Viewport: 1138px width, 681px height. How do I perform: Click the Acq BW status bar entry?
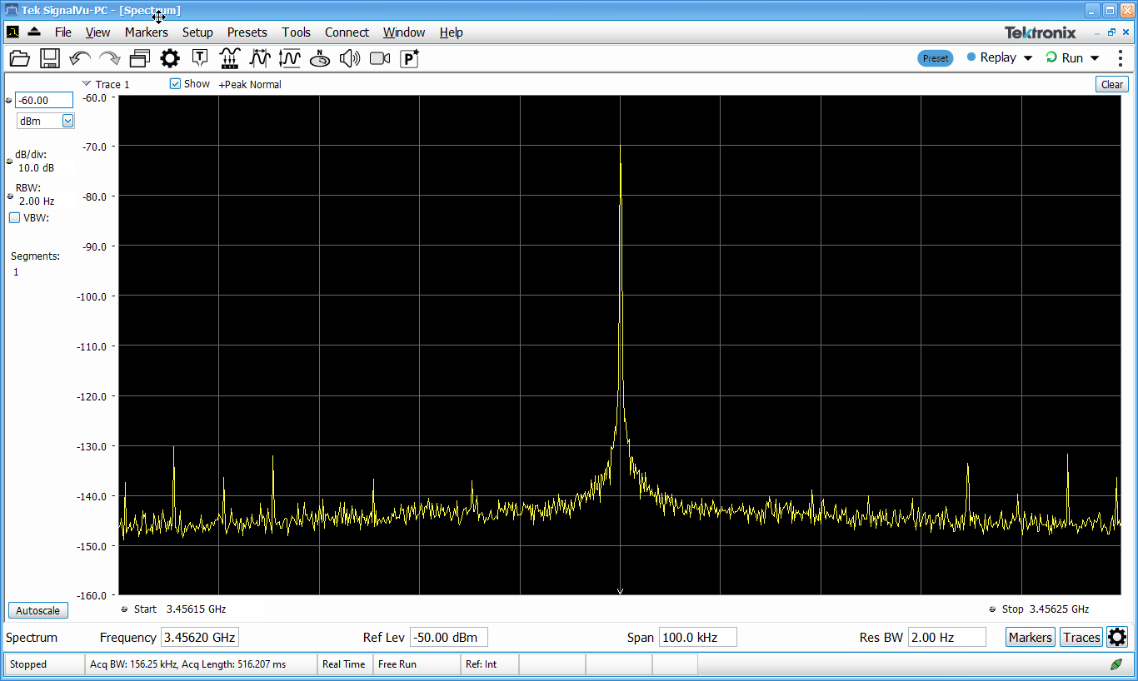[x=199, y=664]
